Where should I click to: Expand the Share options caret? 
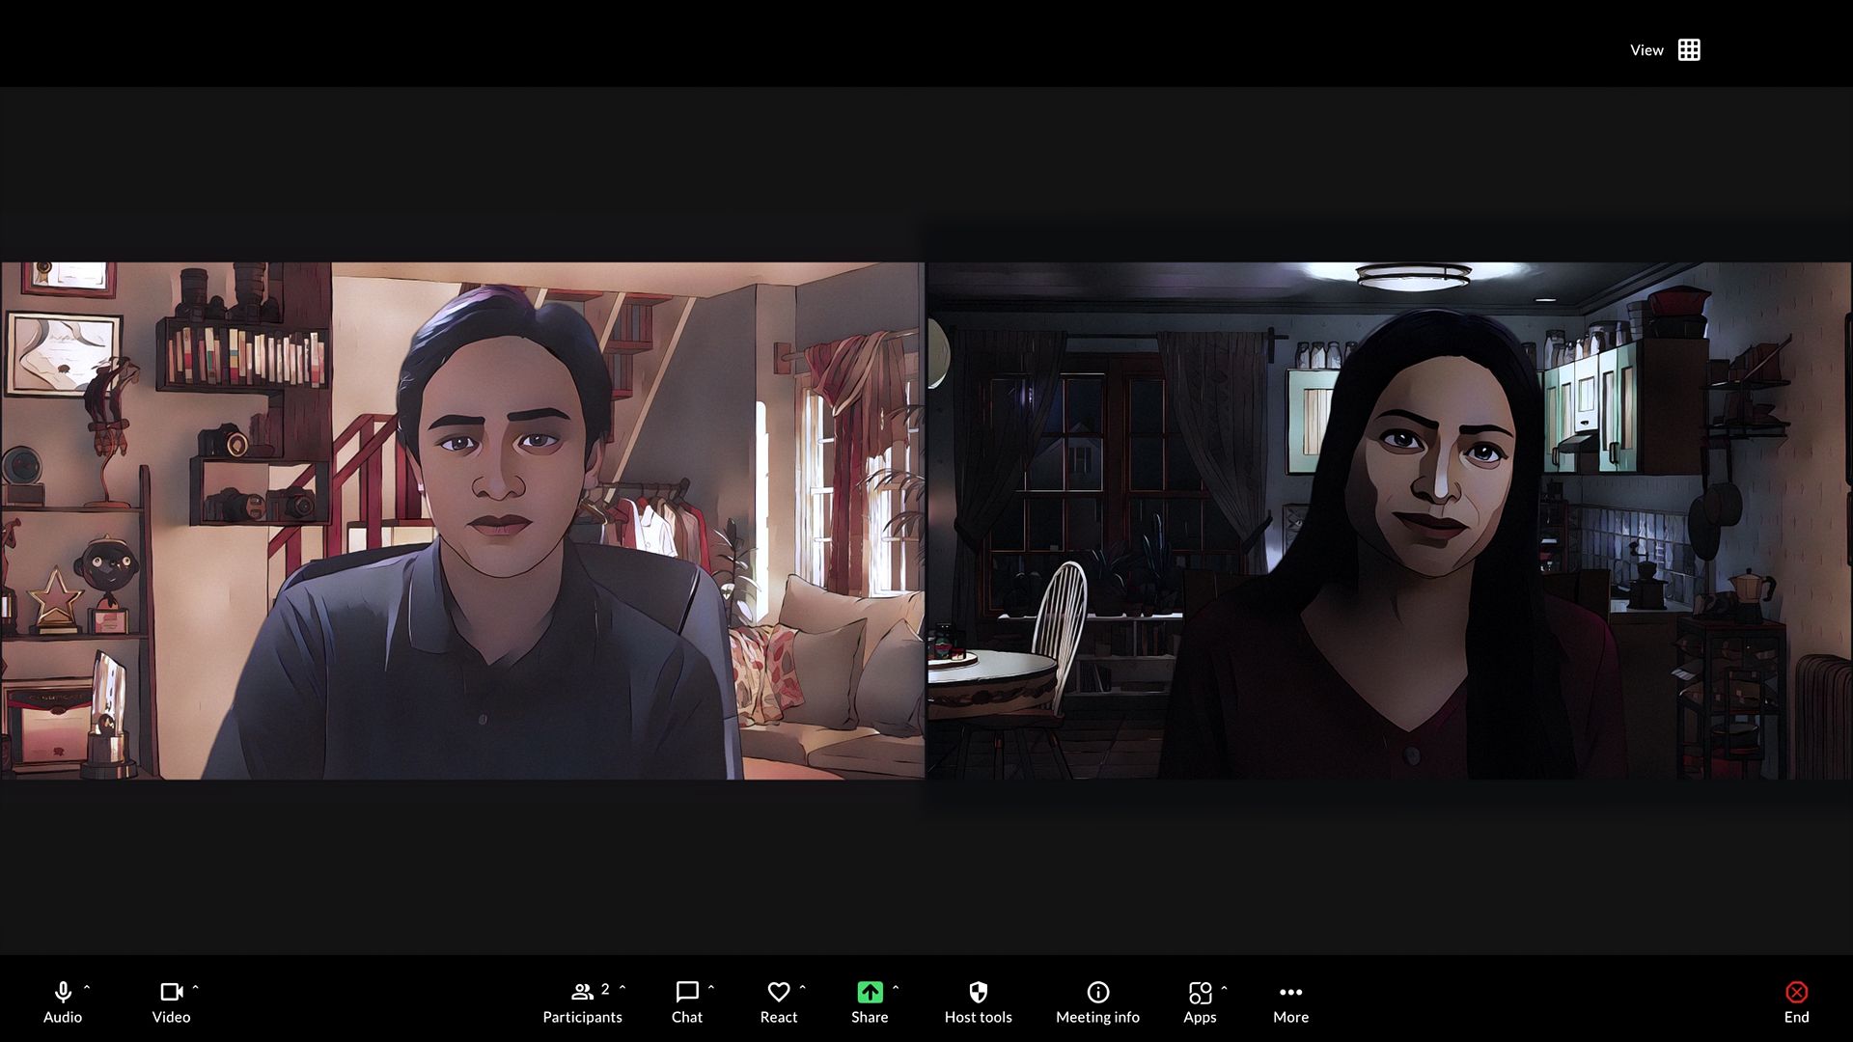(896, 988)
